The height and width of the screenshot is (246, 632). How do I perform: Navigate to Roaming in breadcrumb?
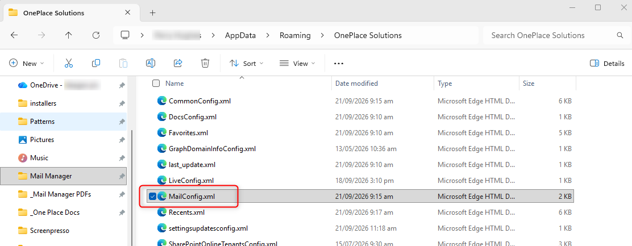click(x=295, y=35)
